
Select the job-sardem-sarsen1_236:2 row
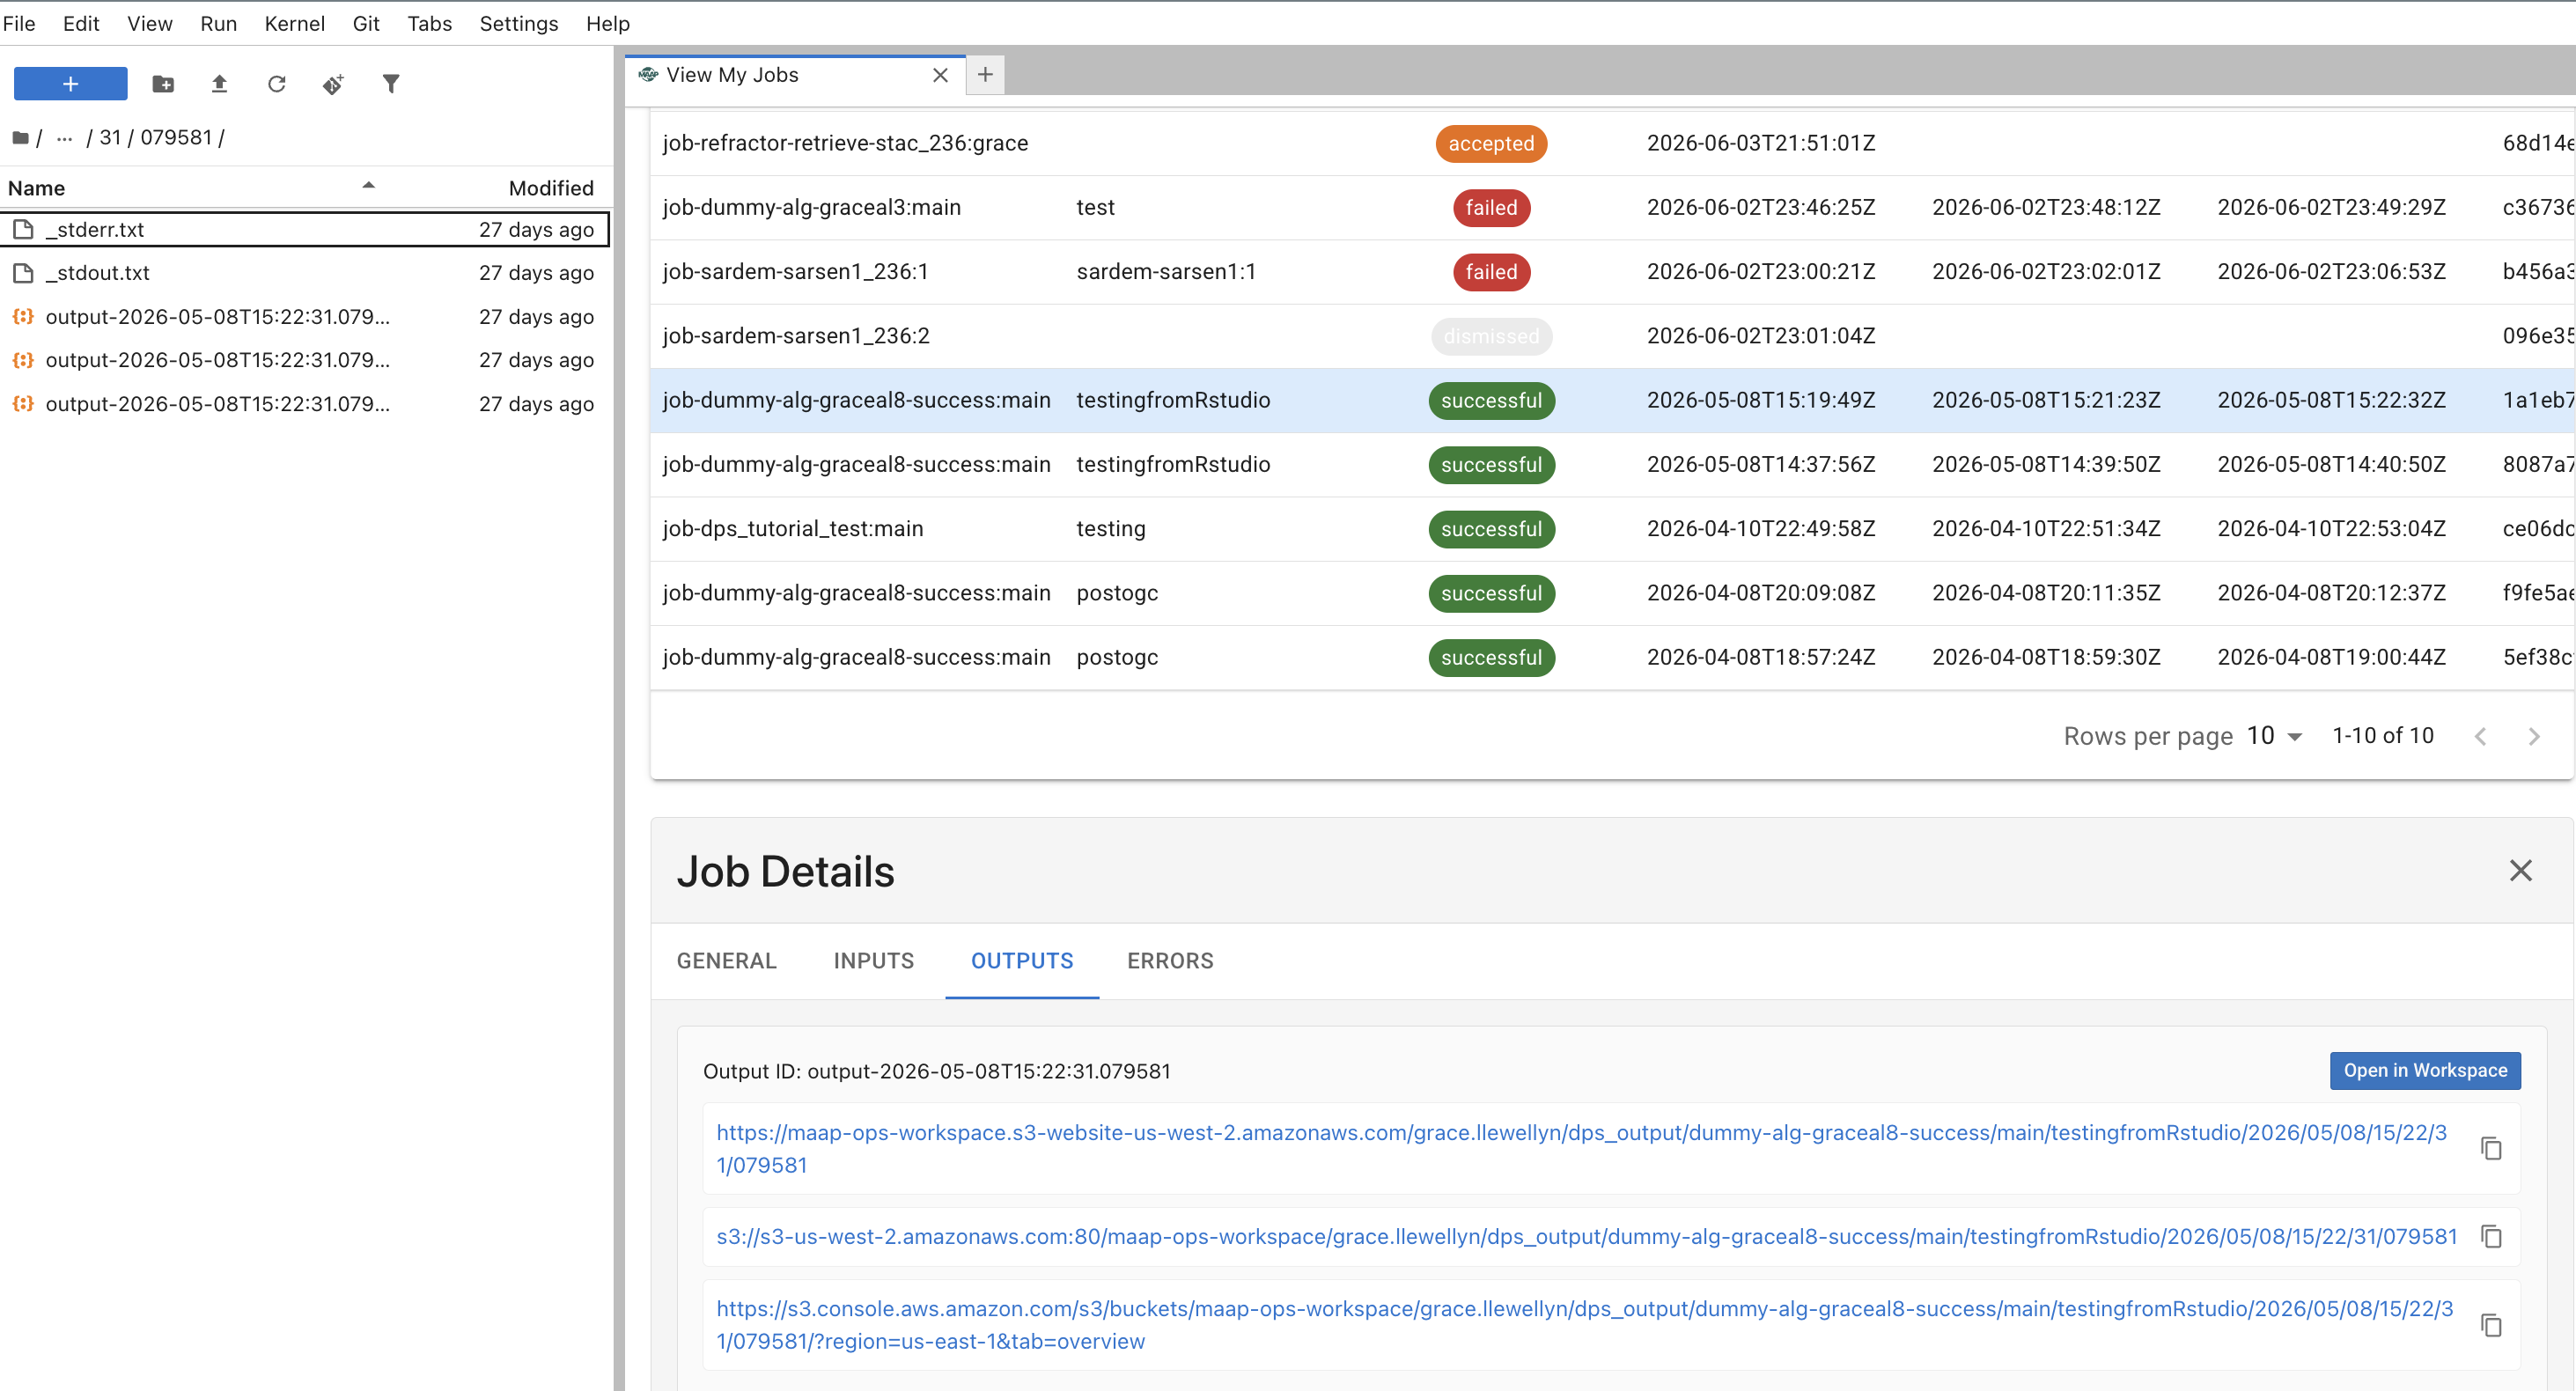pyautogui.click(x=1612, y=336)
